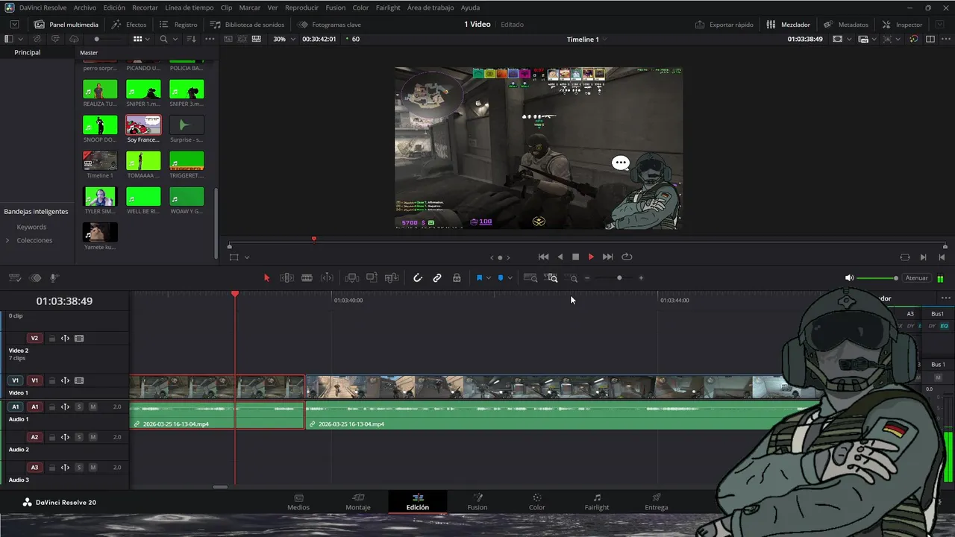Open the Fusion menu in the menu bar

(335, 7)
